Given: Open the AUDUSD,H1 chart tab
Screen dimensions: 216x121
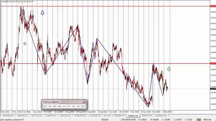Looking at the screenshot, I should point(65,116).
